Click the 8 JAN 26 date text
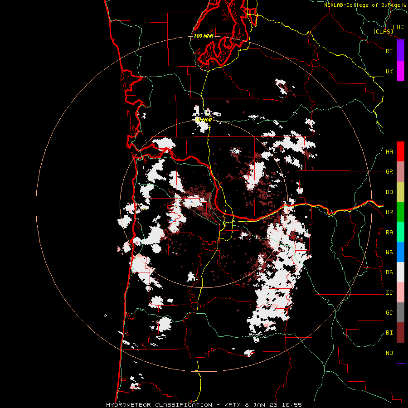Screen dimensions: 408x408 tap(262, 405)
